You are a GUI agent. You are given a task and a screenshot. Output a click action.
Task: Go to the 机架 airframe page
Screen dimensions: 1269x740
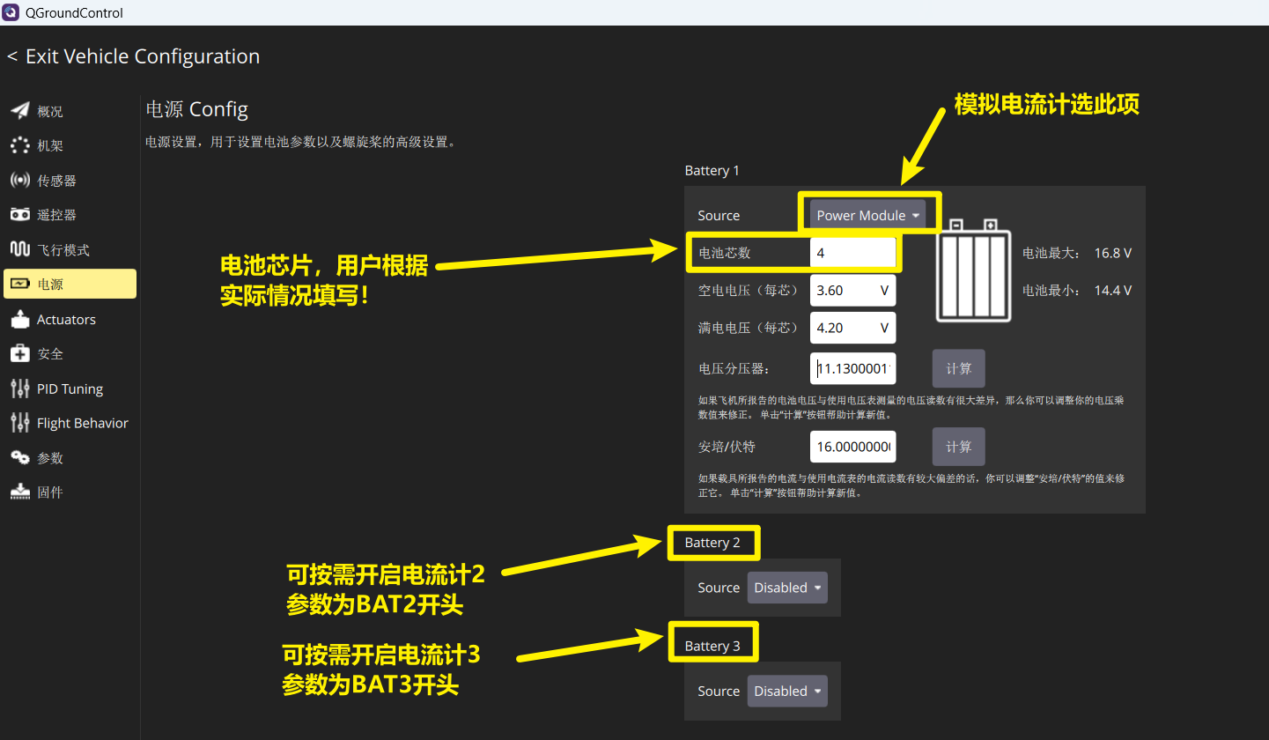tap(70, 145)
